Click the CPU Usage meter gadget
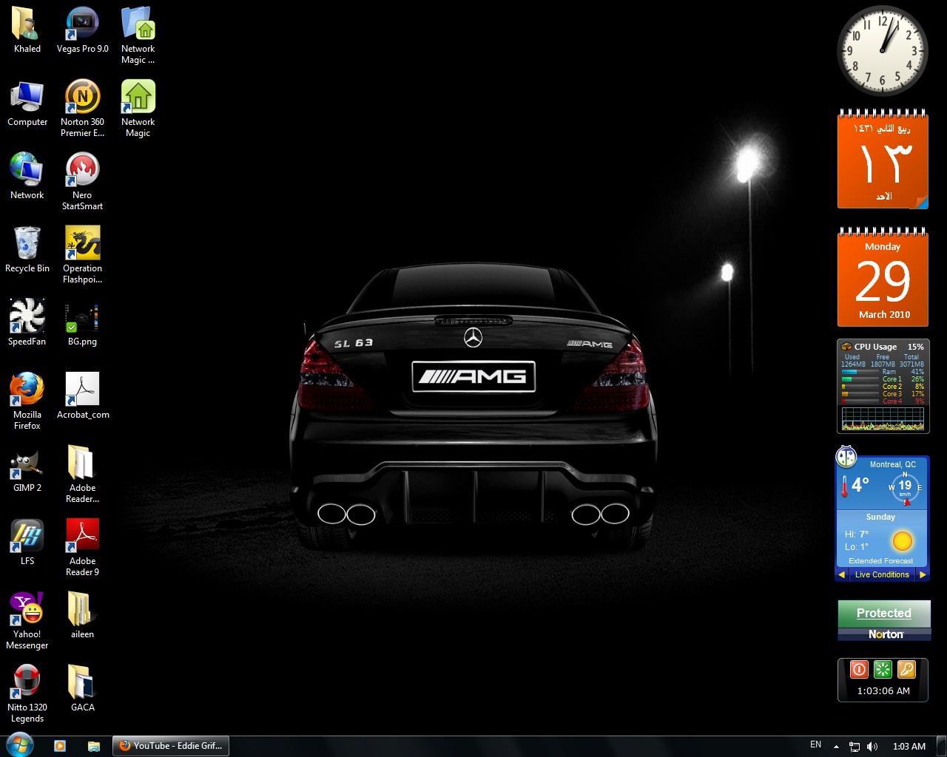 point(883,386)
